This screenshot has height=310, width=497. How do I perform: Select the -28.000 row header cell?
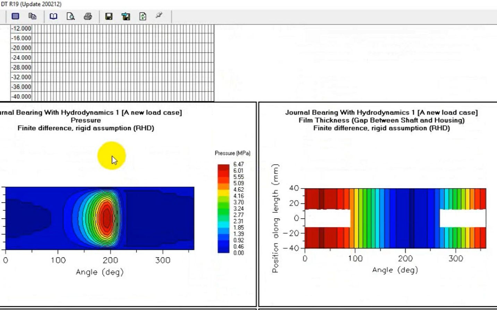click(21, 67)
